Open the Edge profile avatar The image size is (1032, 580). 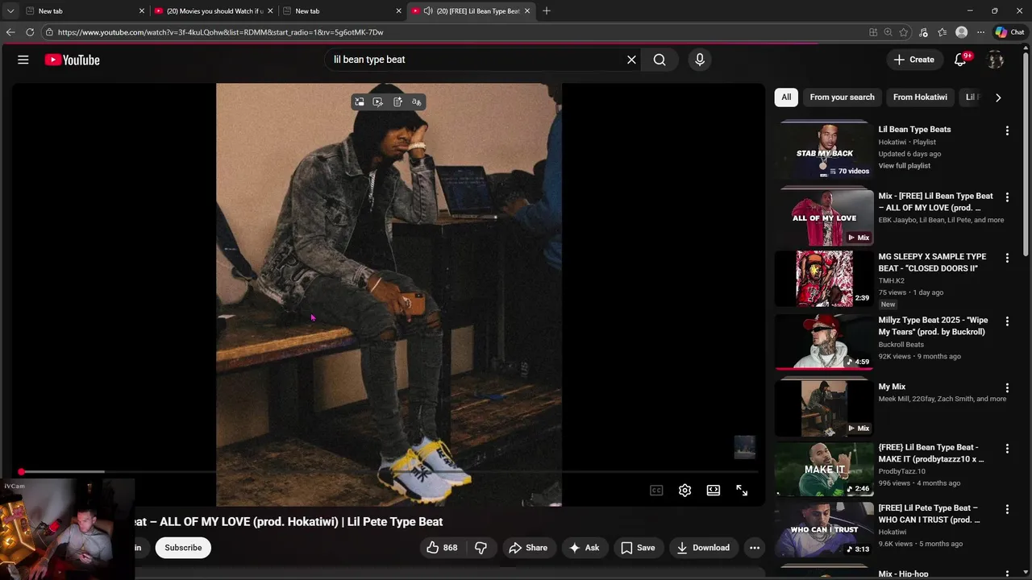961,32
